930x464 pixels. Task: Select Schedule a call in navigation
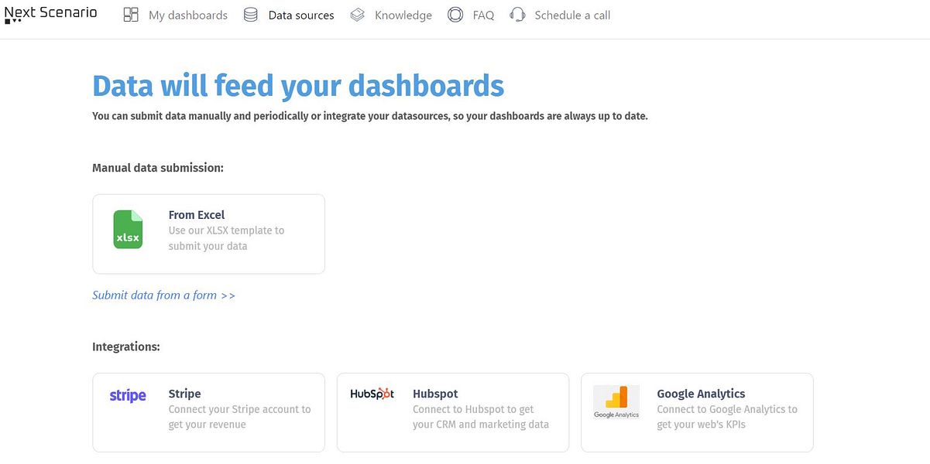[572, 15]
